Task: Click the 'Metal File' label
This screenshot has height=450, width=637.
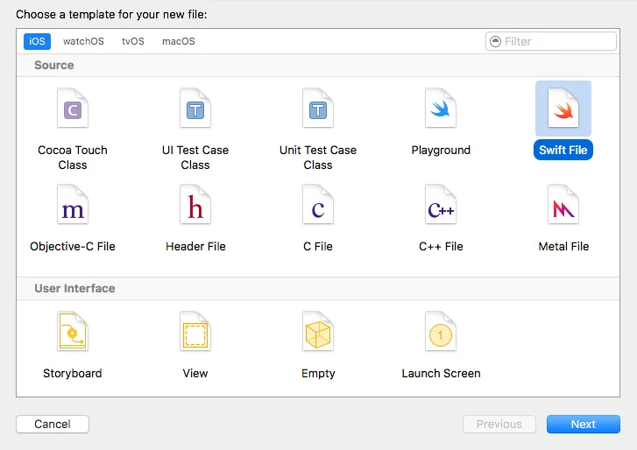Action: (x=563, y=246)
